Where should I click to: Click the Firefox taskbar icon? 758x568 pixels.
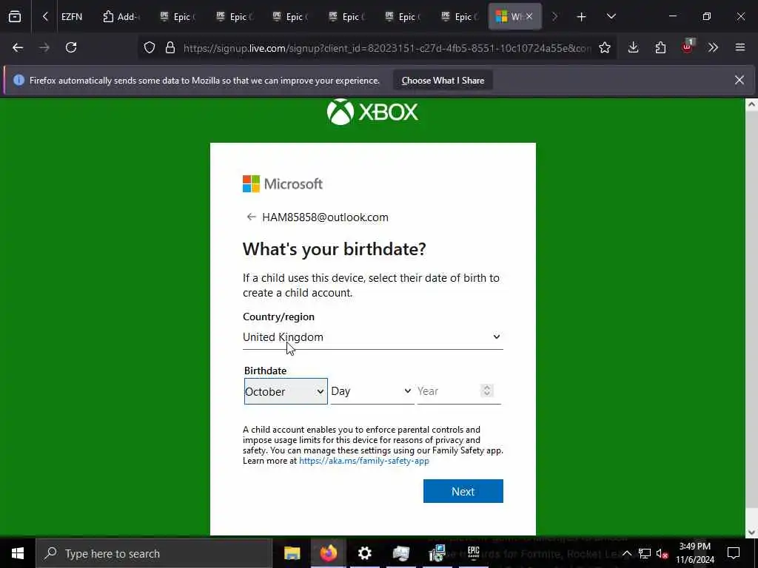(328, 553)
